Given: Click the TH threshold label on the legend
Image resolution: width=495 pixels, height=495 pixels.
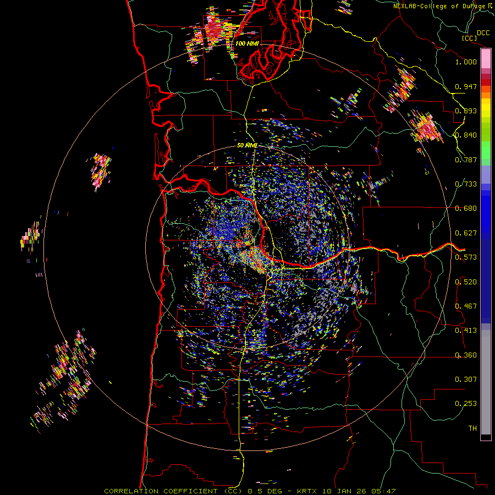Looking at the screenshot, I should pyautogui.click(x=472, y=428).
